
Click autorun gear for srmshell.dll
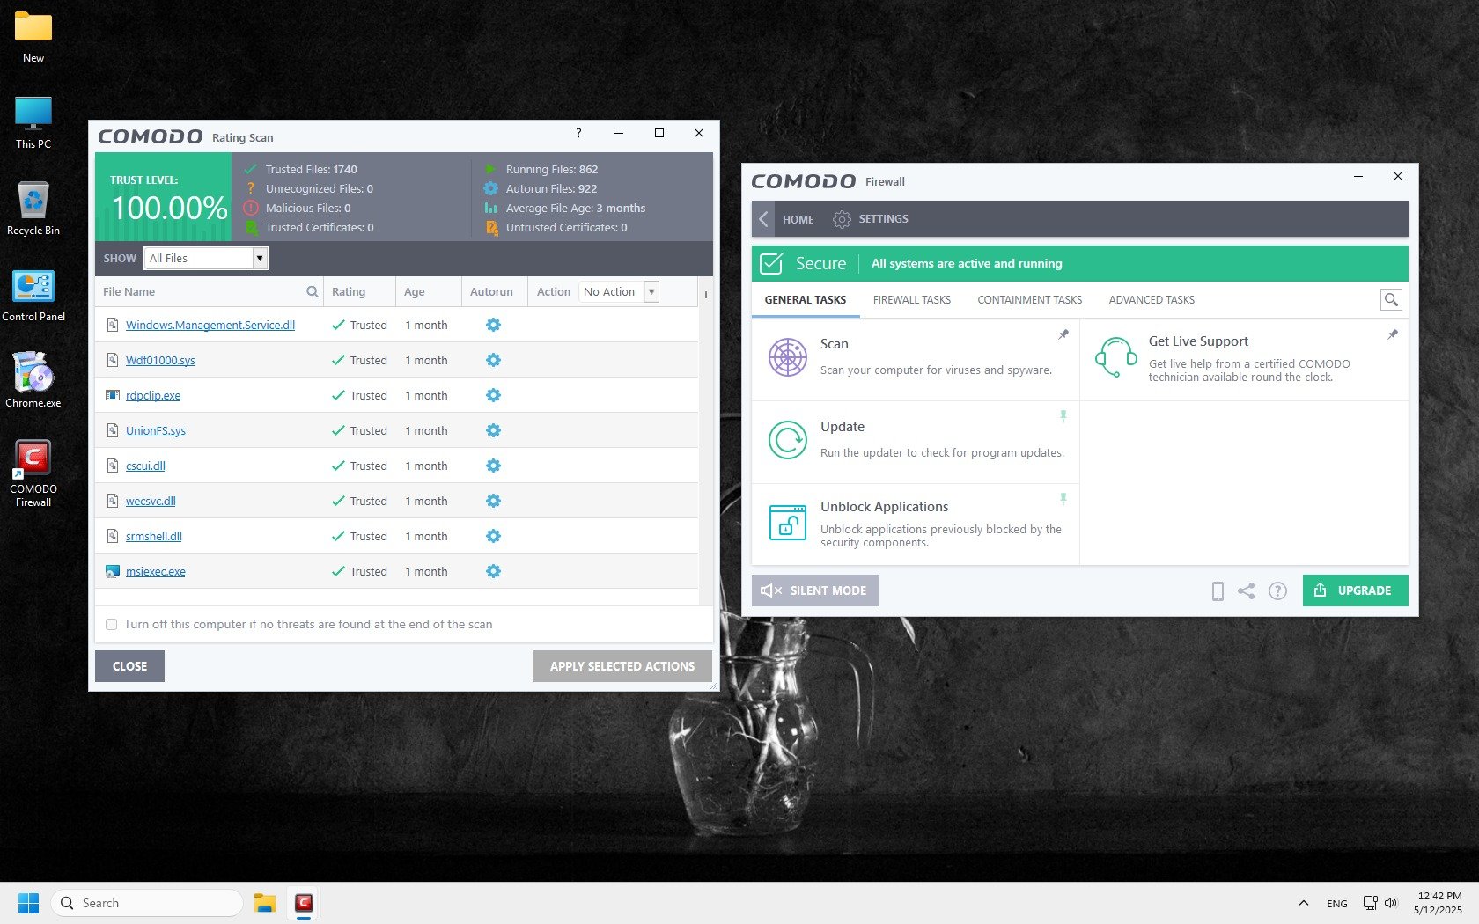click(493, 536)
